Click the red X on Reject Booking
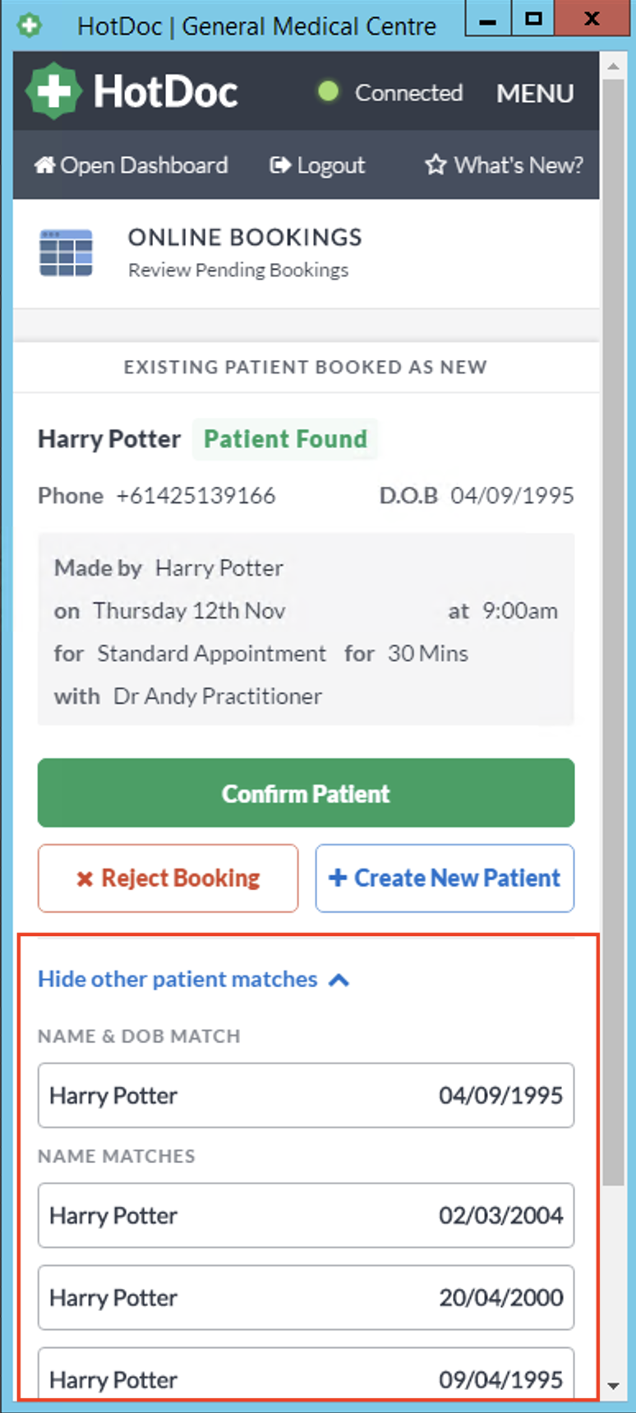The height and width of the screenshot is (1413, 636). [85, 879]
